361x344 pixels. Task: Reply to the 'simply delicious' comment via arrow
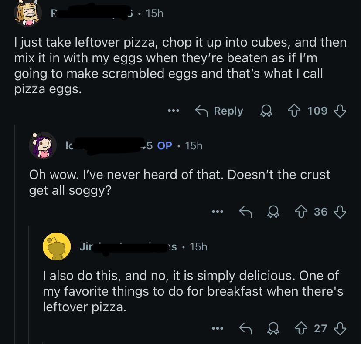click(x=246, y=328)
